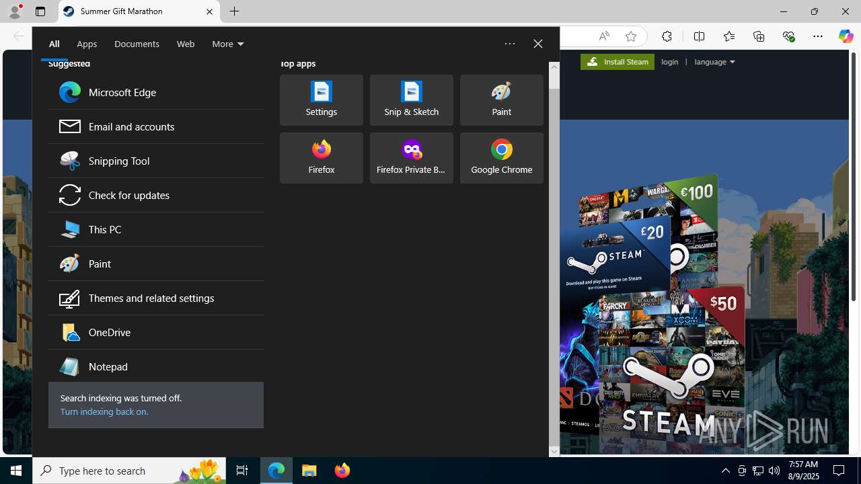Open the notification action center
861x484 pixels.
pos(839,471)
